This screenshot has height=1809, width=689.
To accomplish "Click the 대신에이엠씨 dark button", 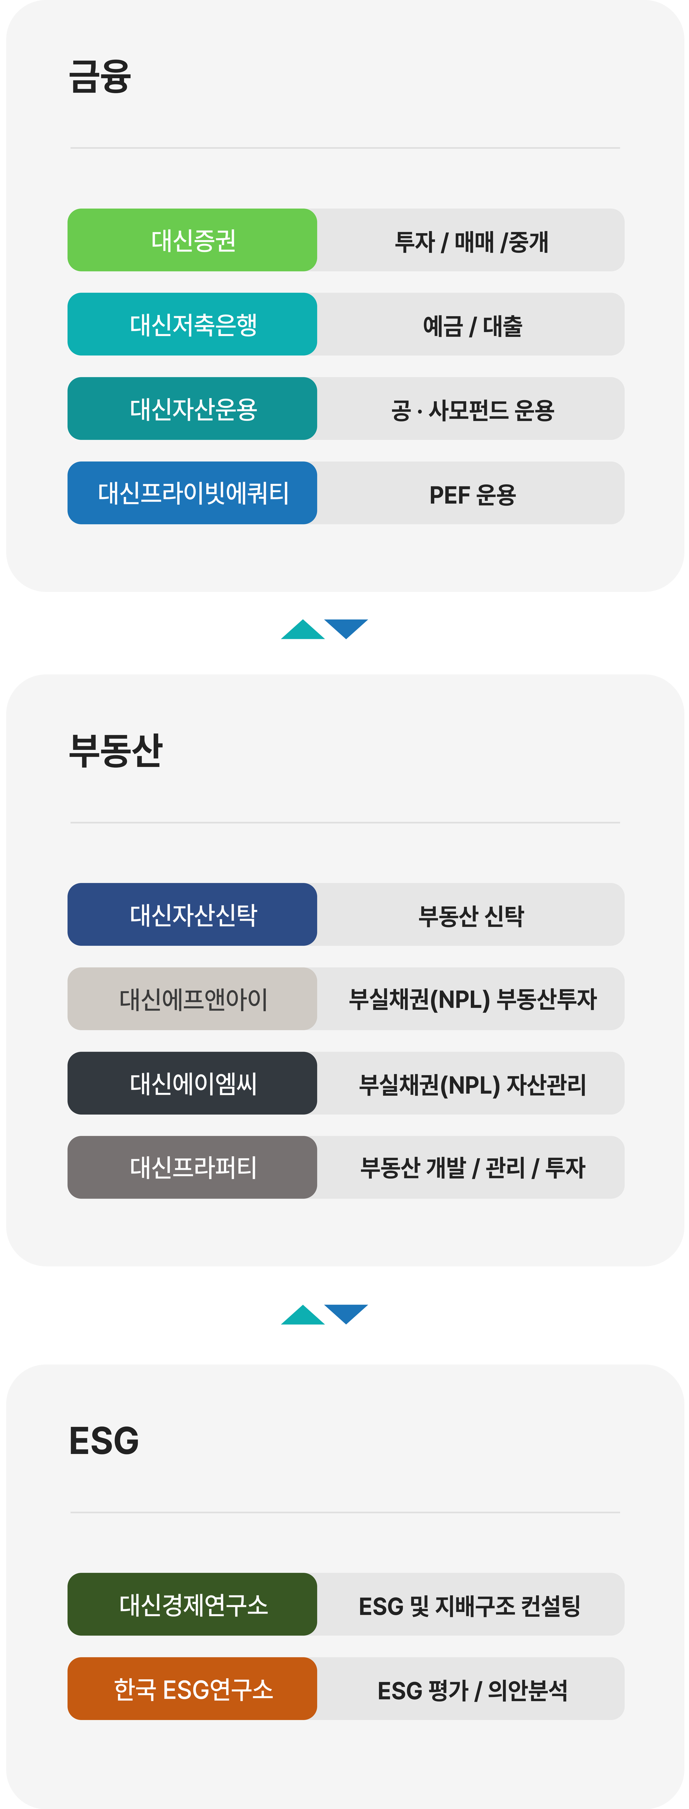I will [x=192, y=1083].
